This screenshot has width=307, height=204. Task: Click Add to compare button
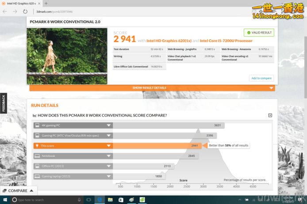[x=261, y=78]
